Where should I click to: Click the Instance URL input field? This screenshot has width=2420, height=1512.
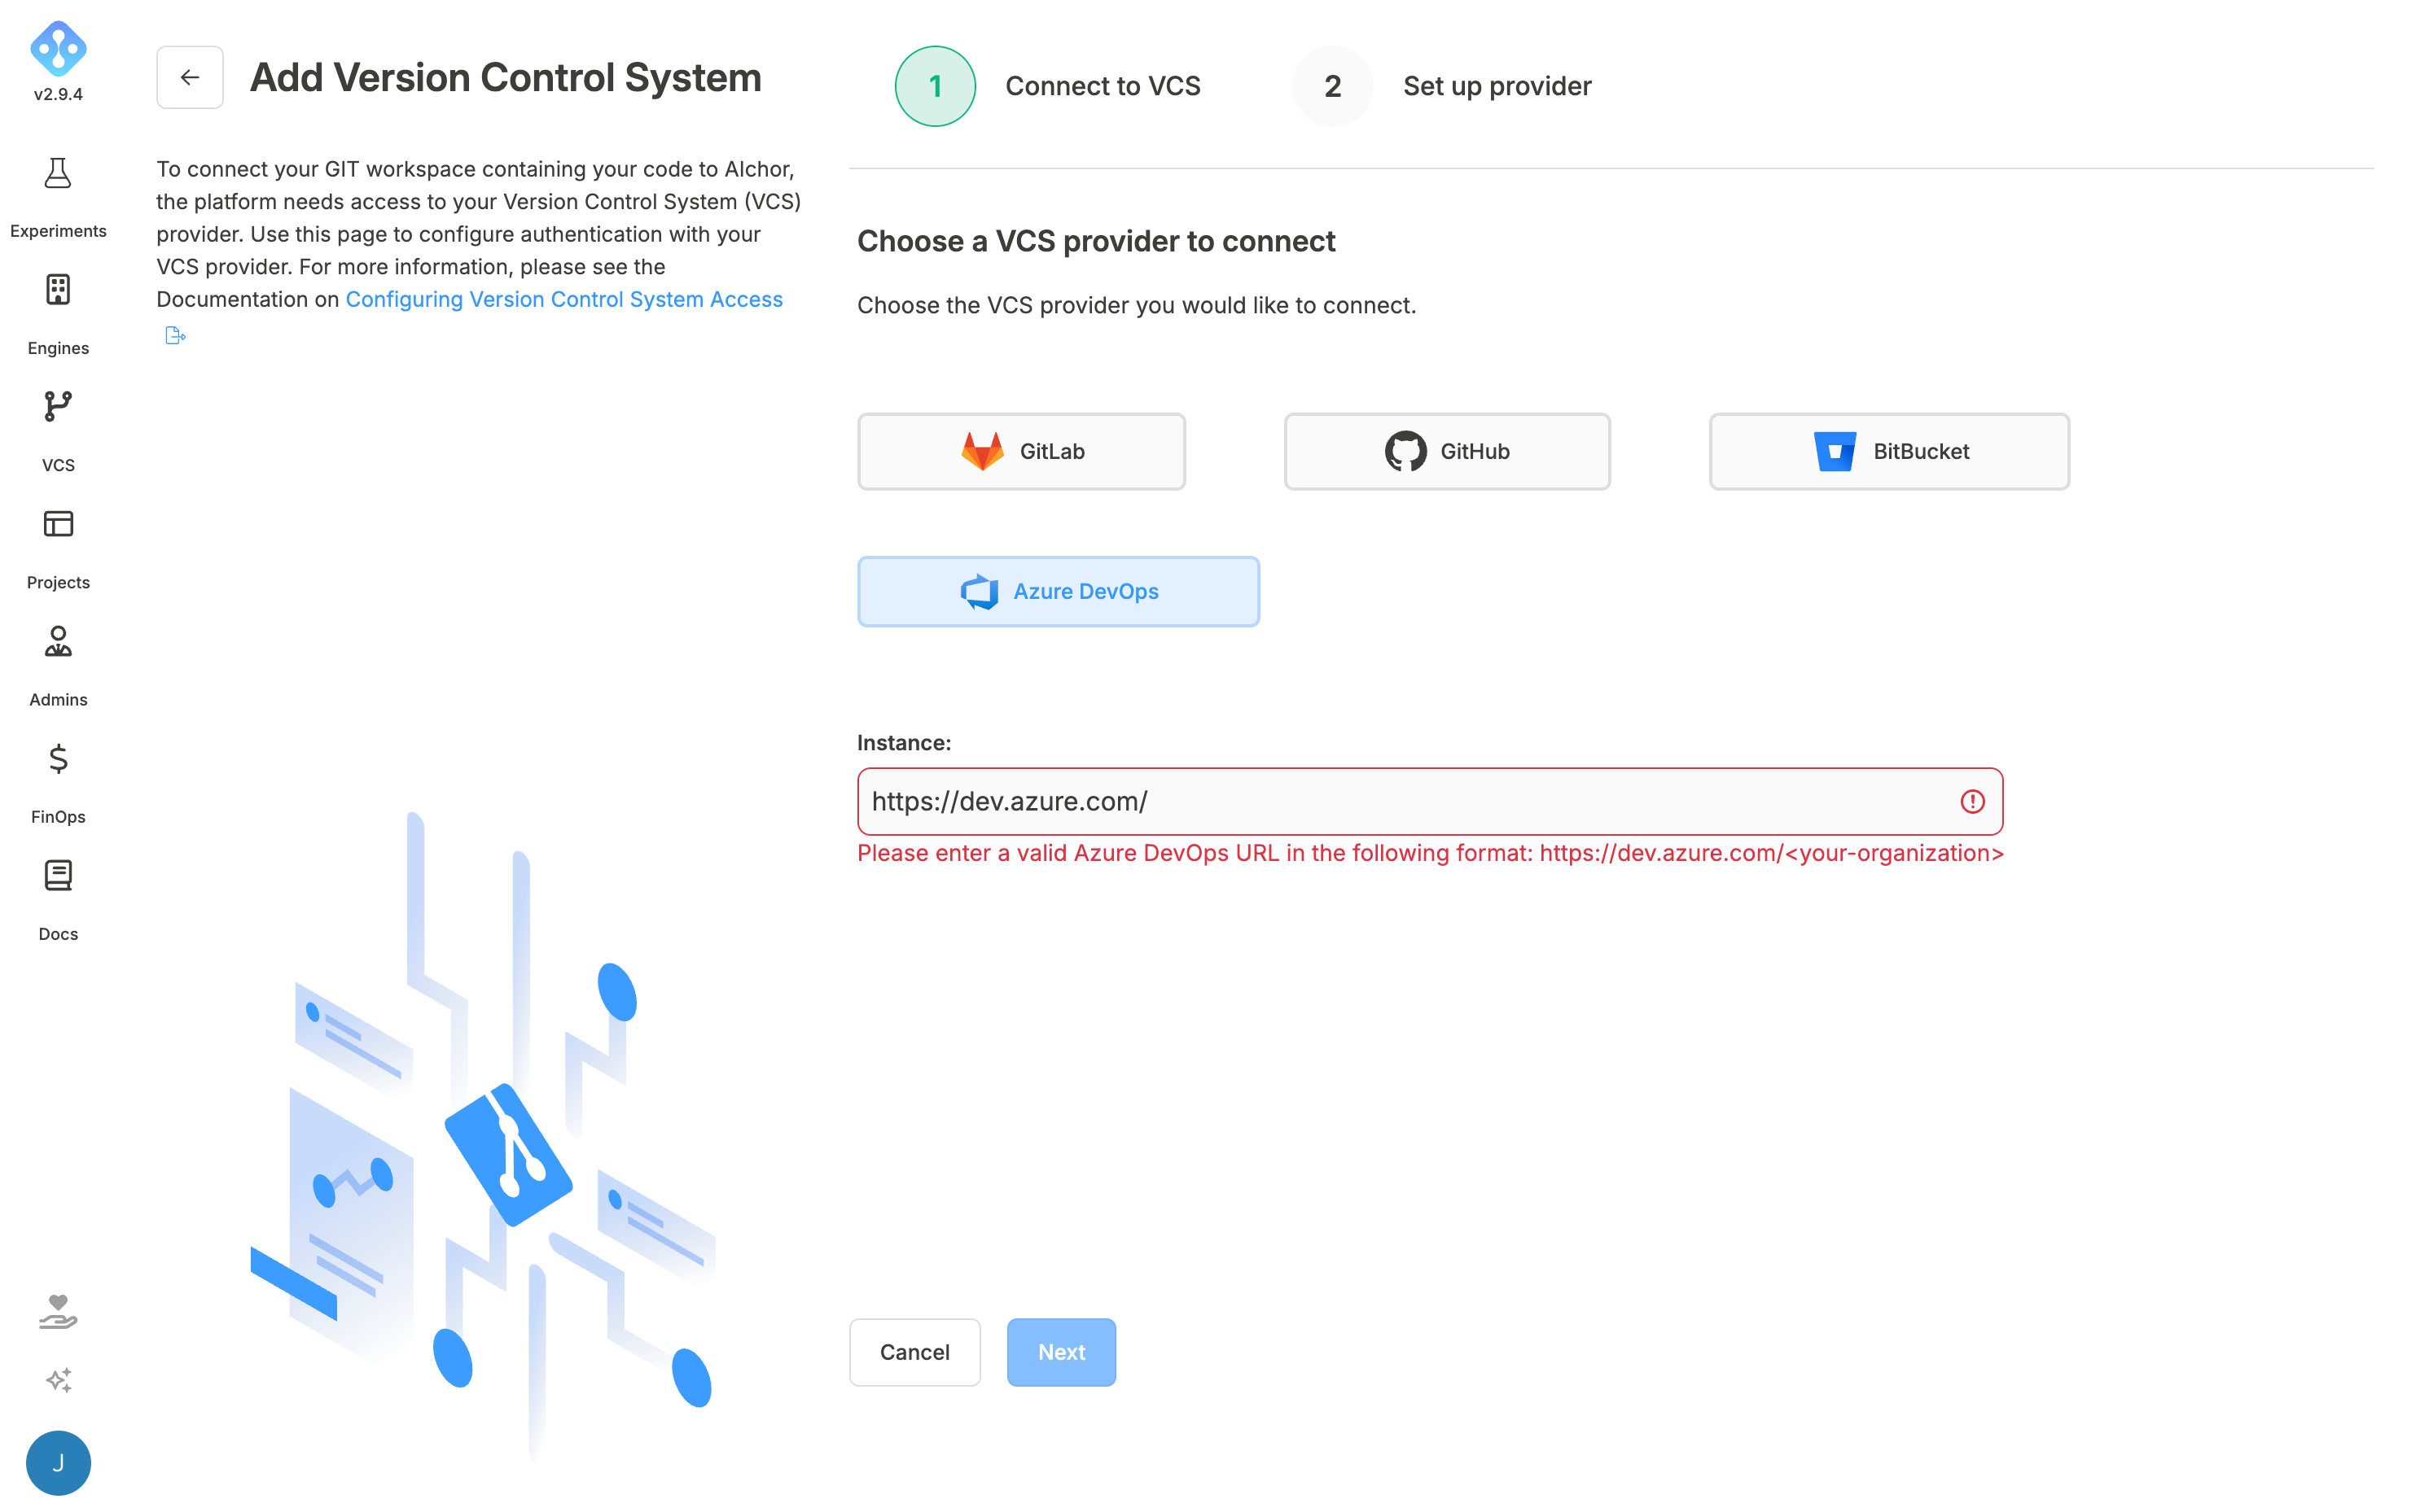pyautogui.click(x=1430, y=801)
